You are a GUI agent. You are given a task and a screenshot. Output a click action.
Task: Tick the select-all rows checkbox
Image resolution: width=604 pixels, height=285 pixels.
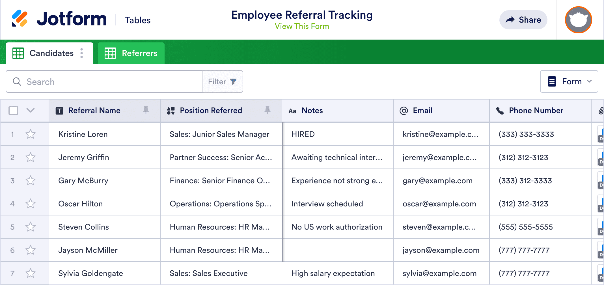click(x=13, y=111)
